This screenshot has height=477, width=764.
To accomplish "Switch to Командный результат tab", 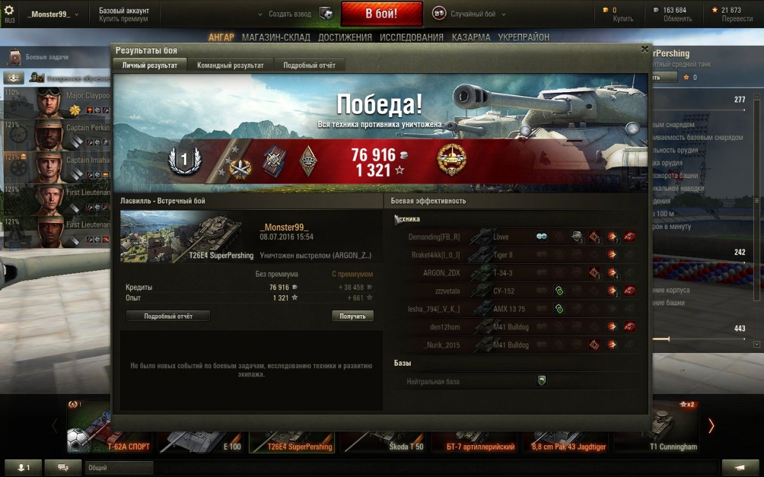I will point(230,65).
